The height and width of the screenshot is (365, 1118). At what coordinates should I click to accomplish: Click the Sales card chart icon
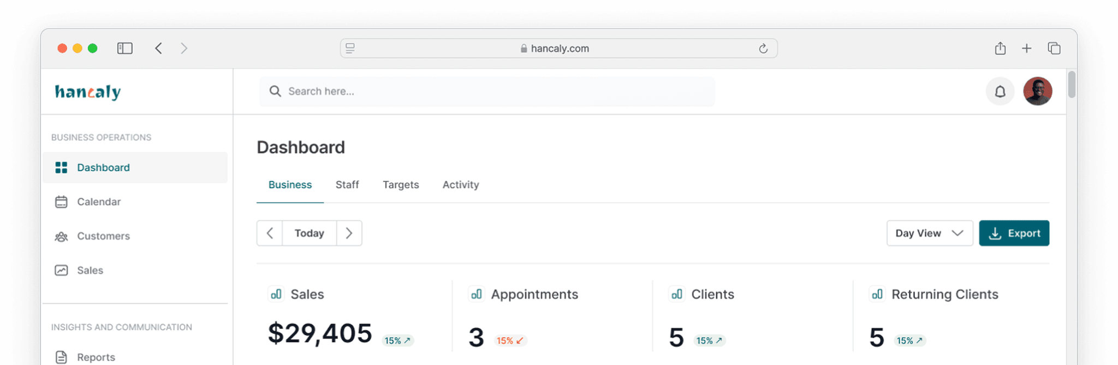click(x=276, y=295)
